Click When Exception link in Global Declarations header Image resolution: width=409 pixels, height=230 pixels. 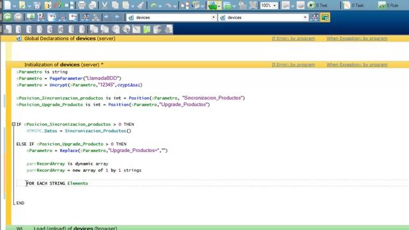(x=357, y=38)
